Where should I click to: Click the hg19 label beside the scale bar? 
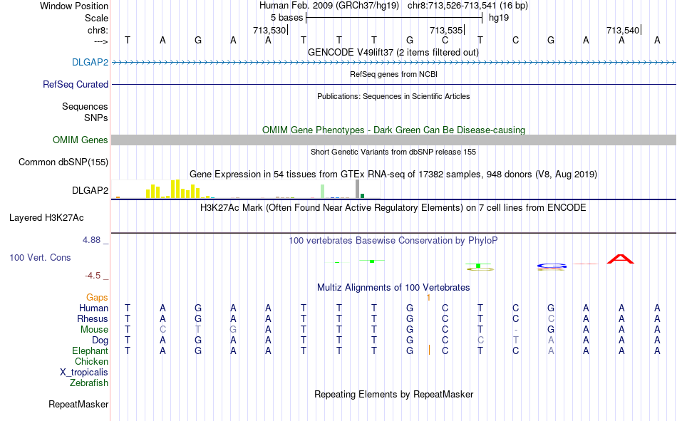(499, 18)
